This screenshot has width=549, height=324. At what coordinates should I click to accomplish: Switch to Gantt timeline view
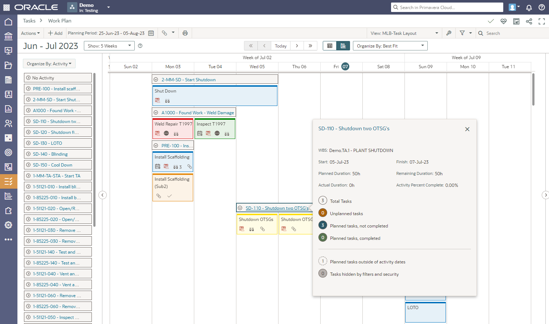click(343, 46)
